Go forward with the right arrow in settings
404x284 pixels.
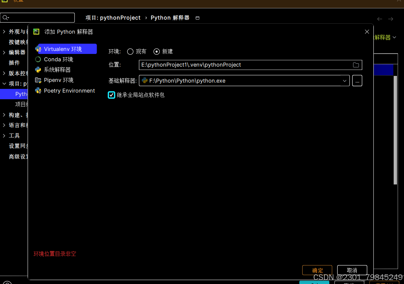pyautogui.click(x=391, y=19)
